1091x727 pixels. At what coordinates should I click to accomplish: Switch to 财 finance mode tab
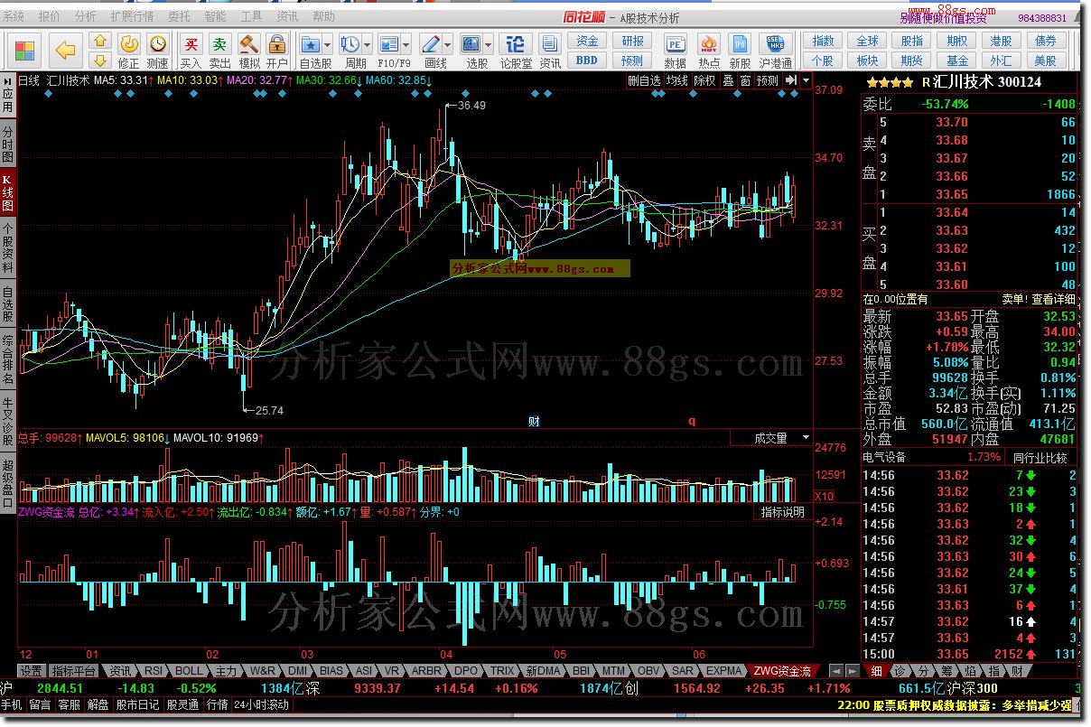coord(1017,671)
